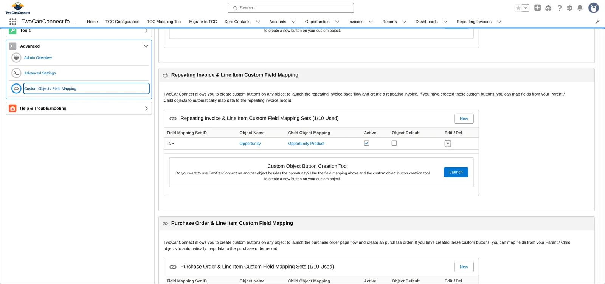Screen dimensions: 605x284
Task: Go to the Home tab
Action: (x=92, y=22)
